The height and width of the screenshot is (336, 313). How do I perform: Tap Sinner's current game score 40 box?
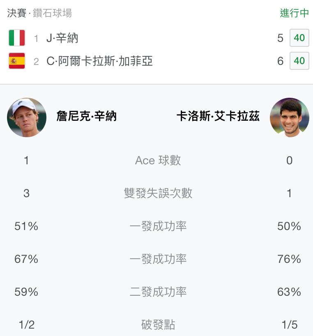(299, 38)
